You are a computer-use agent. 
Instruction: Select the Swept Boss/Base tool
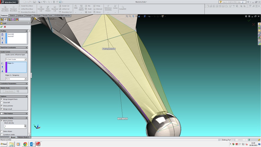26,6
